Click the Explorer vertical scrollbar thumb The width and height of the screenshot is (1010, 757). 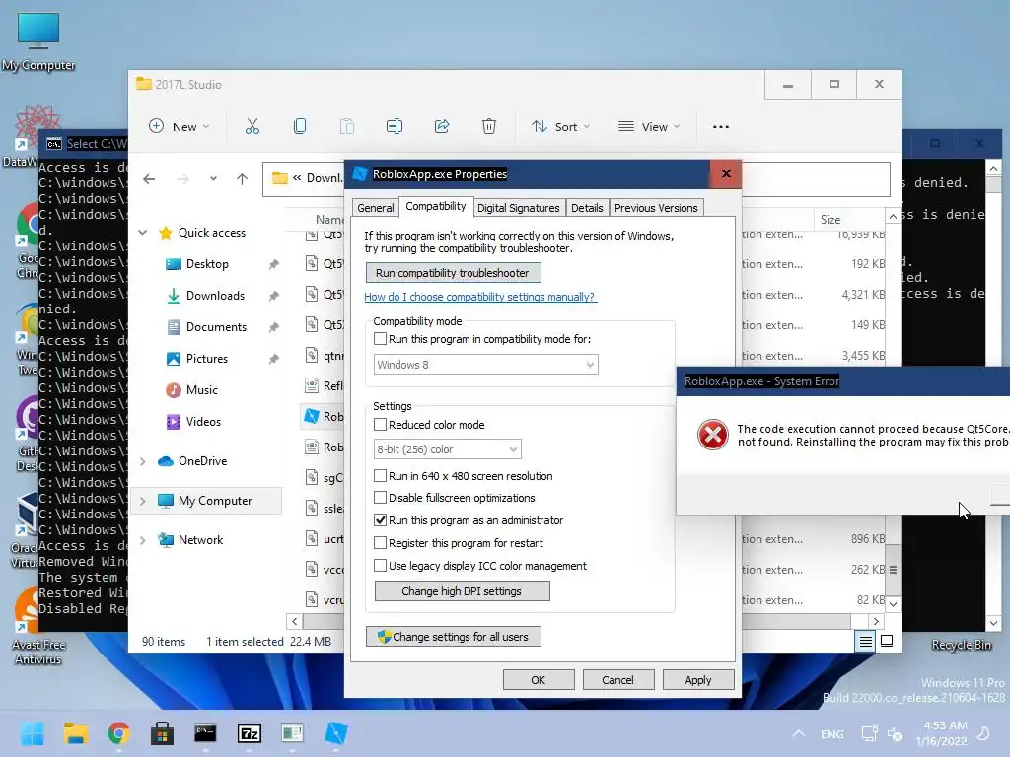893,570
